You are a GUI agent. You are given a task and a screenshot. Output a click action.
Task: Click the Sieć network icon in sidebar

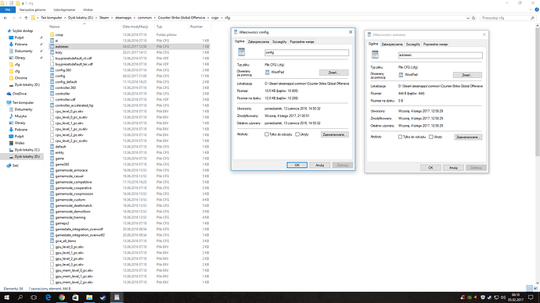(x=9, y=166)
